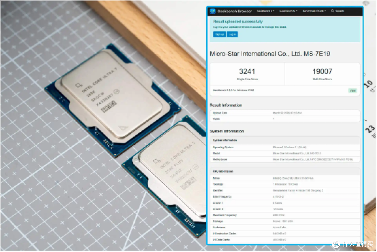Expand the Geekbench AI dropdown menu
The width and height of the screenshot is (377, 252).
(288, 11)
